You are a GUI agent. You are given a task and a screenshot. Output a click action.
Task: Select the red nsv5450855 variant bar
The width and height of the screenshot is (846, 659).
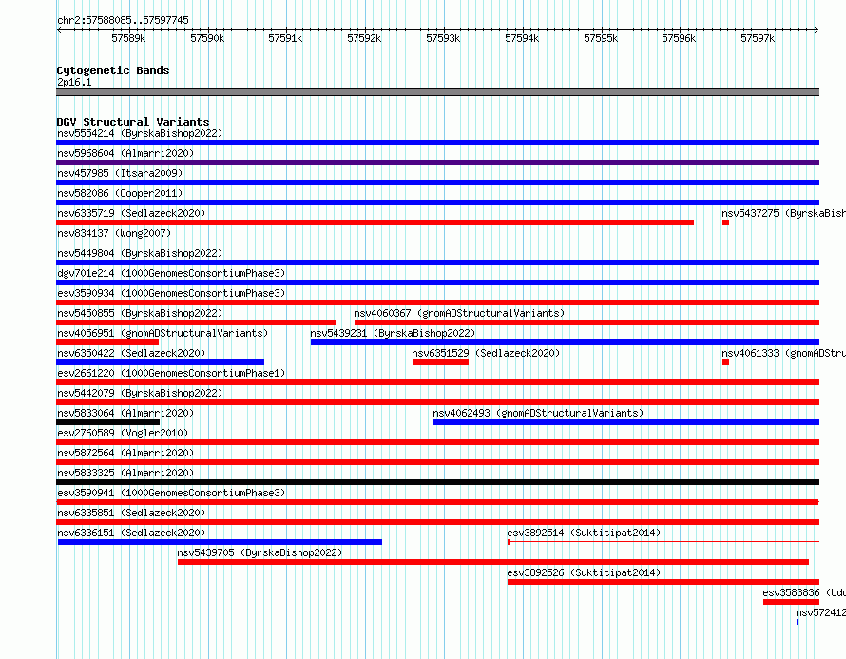pos(197,322)
